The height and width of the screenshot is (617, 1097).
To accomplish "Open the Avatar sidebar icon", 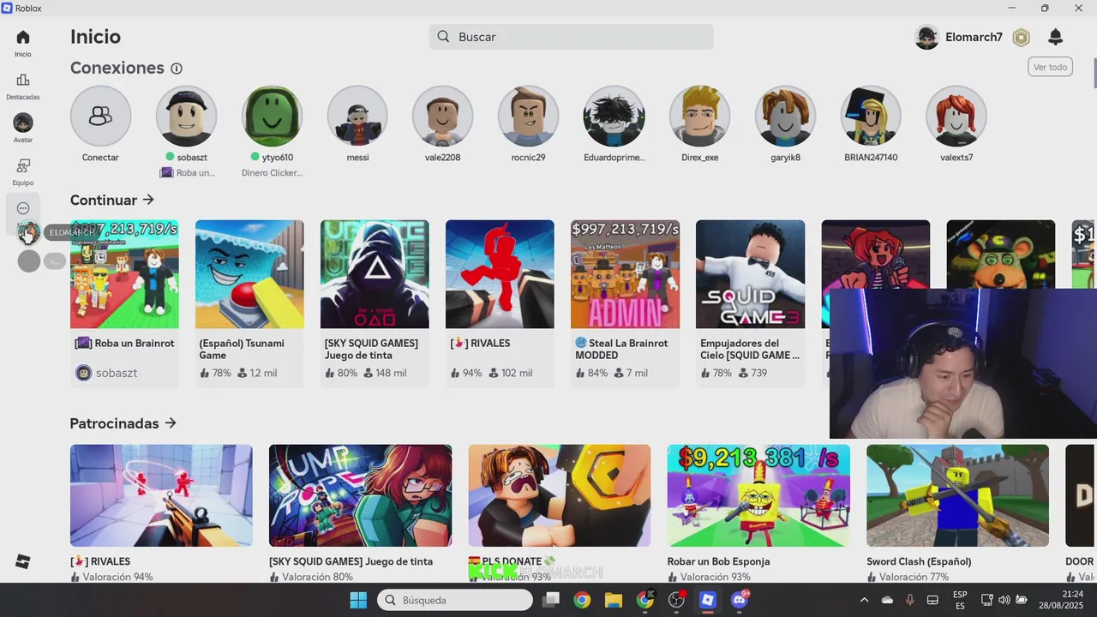I will (23, 123).
